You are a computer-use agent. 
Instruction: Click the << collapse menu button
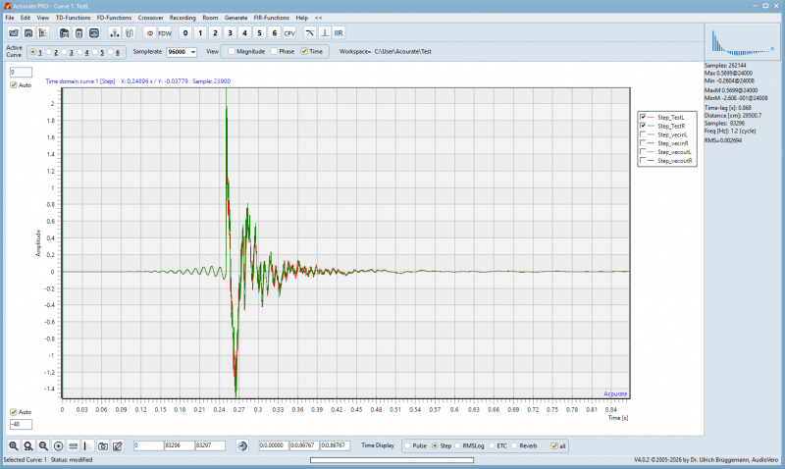[318, 18]
